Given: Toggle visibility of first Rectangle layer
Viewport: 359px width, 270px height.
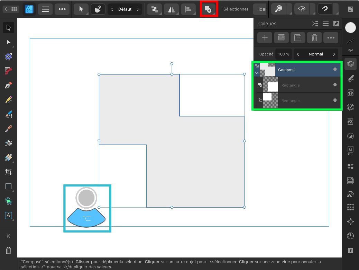Looking at the screenshot, I should [335, 85].
